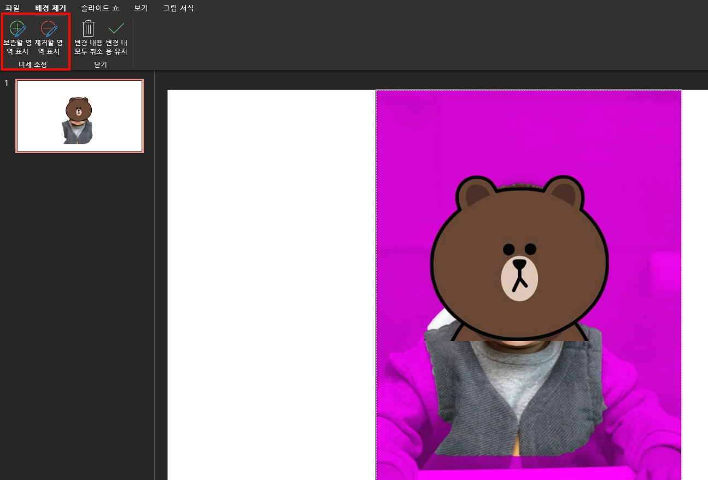Viewport: 708px width, 480px height.
Task: Click the 미세 조정 group label
Action: 33,65
